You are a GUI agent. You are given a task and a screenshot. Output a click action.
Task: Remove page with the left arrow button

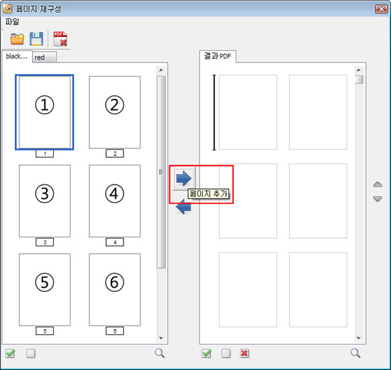click(183, 207)
